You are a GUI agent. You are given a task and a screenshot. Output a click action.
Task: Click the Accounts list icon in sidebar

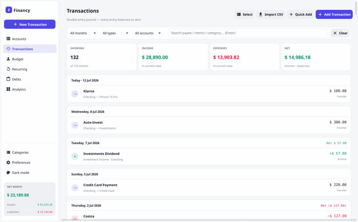tap(8, 38)
